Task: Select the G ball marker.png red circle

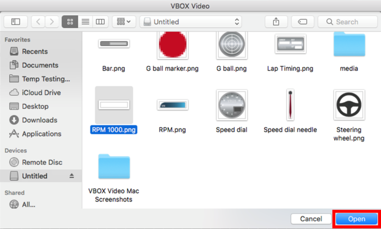Action: 173,45
